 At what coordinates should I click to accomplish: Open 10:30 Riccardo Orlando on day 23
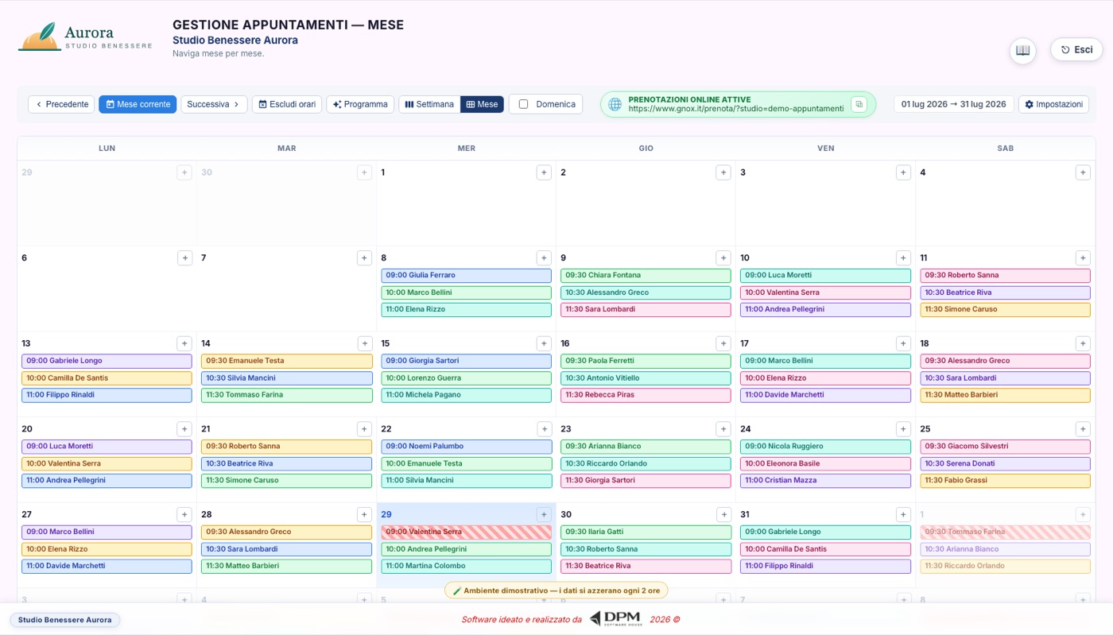coord(646,463)
